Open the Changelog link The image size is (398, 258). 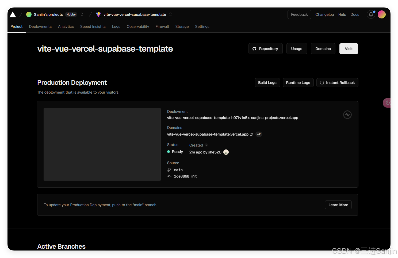point(324,14)
